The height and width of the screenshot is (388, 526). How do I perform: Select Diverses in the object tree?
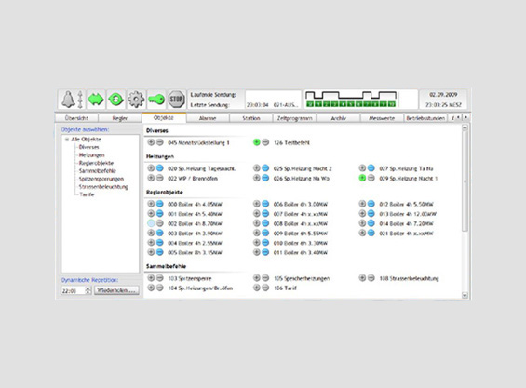point(88,147)
